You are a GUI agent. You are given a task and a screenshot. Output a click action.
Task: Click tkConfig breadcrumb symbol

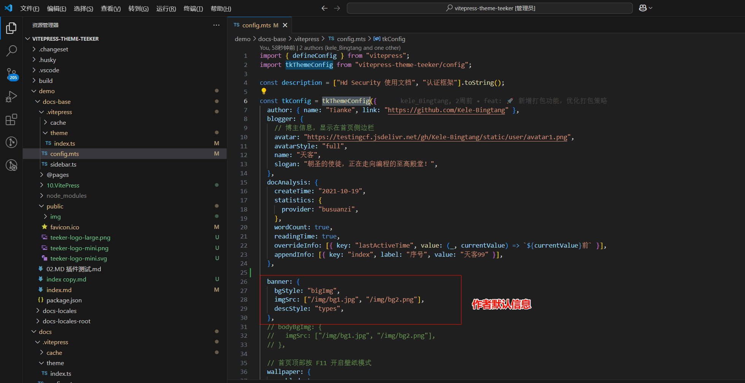pyautogui.click(x=389, y=39)
